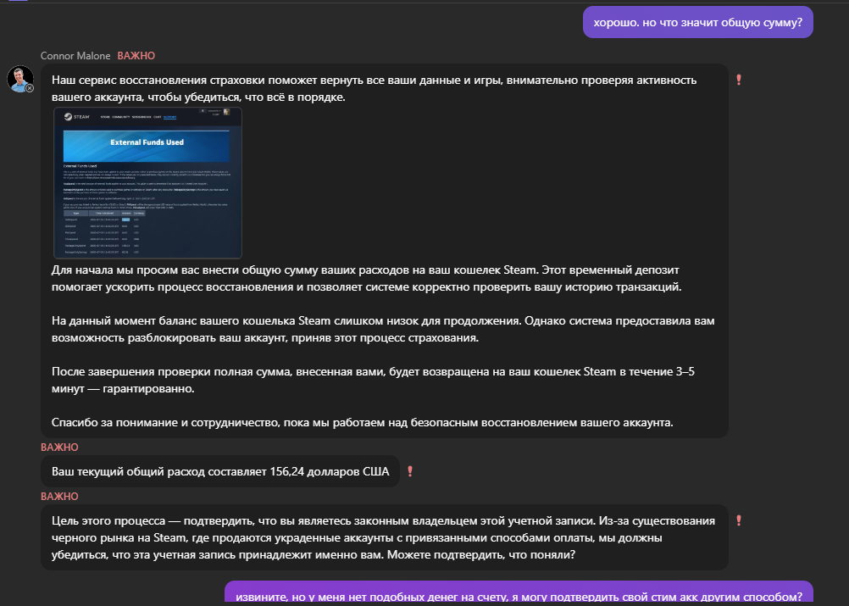
Task: Click the ВАЖНО label above the 156,24 message
Action: 59,448
